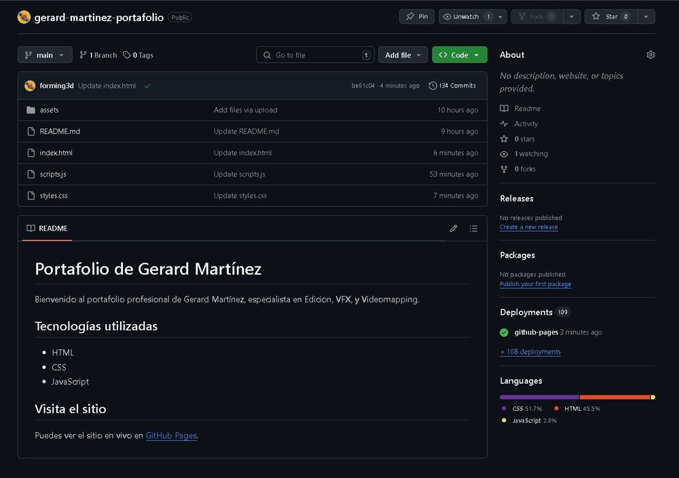The height and width of the screenshot is (478, 679).
Task: Click the file icon beside scripts.js
Action: point(31,174)
